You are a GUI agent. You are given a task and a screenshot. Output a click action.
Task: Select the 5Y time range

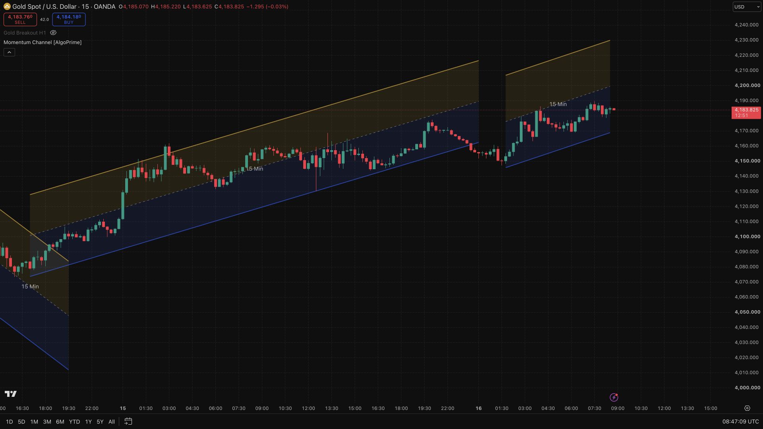pyautogui.click(x=100, y=421)
